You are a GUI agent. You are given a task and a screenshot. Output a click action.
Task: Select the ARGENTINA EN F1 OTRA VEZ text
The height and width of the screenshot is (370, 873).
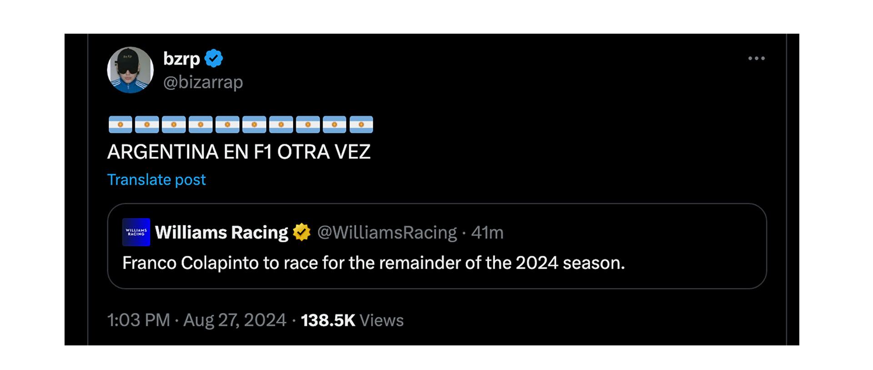coord(239,152)
